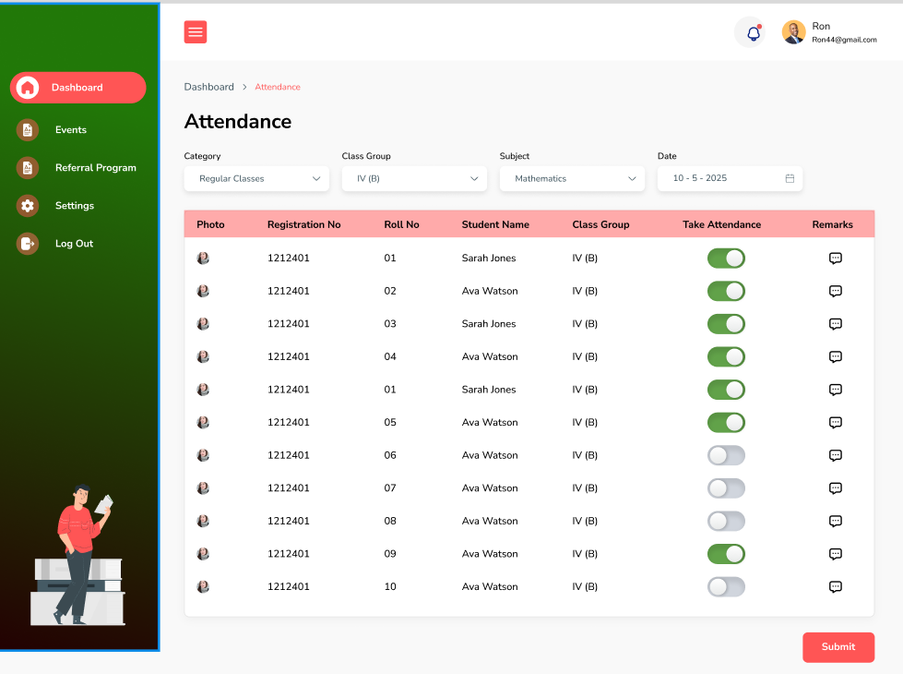
Task: Click the Log Out icon in sidebar
Action: tap(27, 243)
